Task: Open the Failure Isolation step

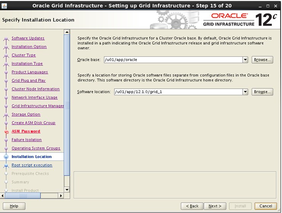Action: pos(27,139)
